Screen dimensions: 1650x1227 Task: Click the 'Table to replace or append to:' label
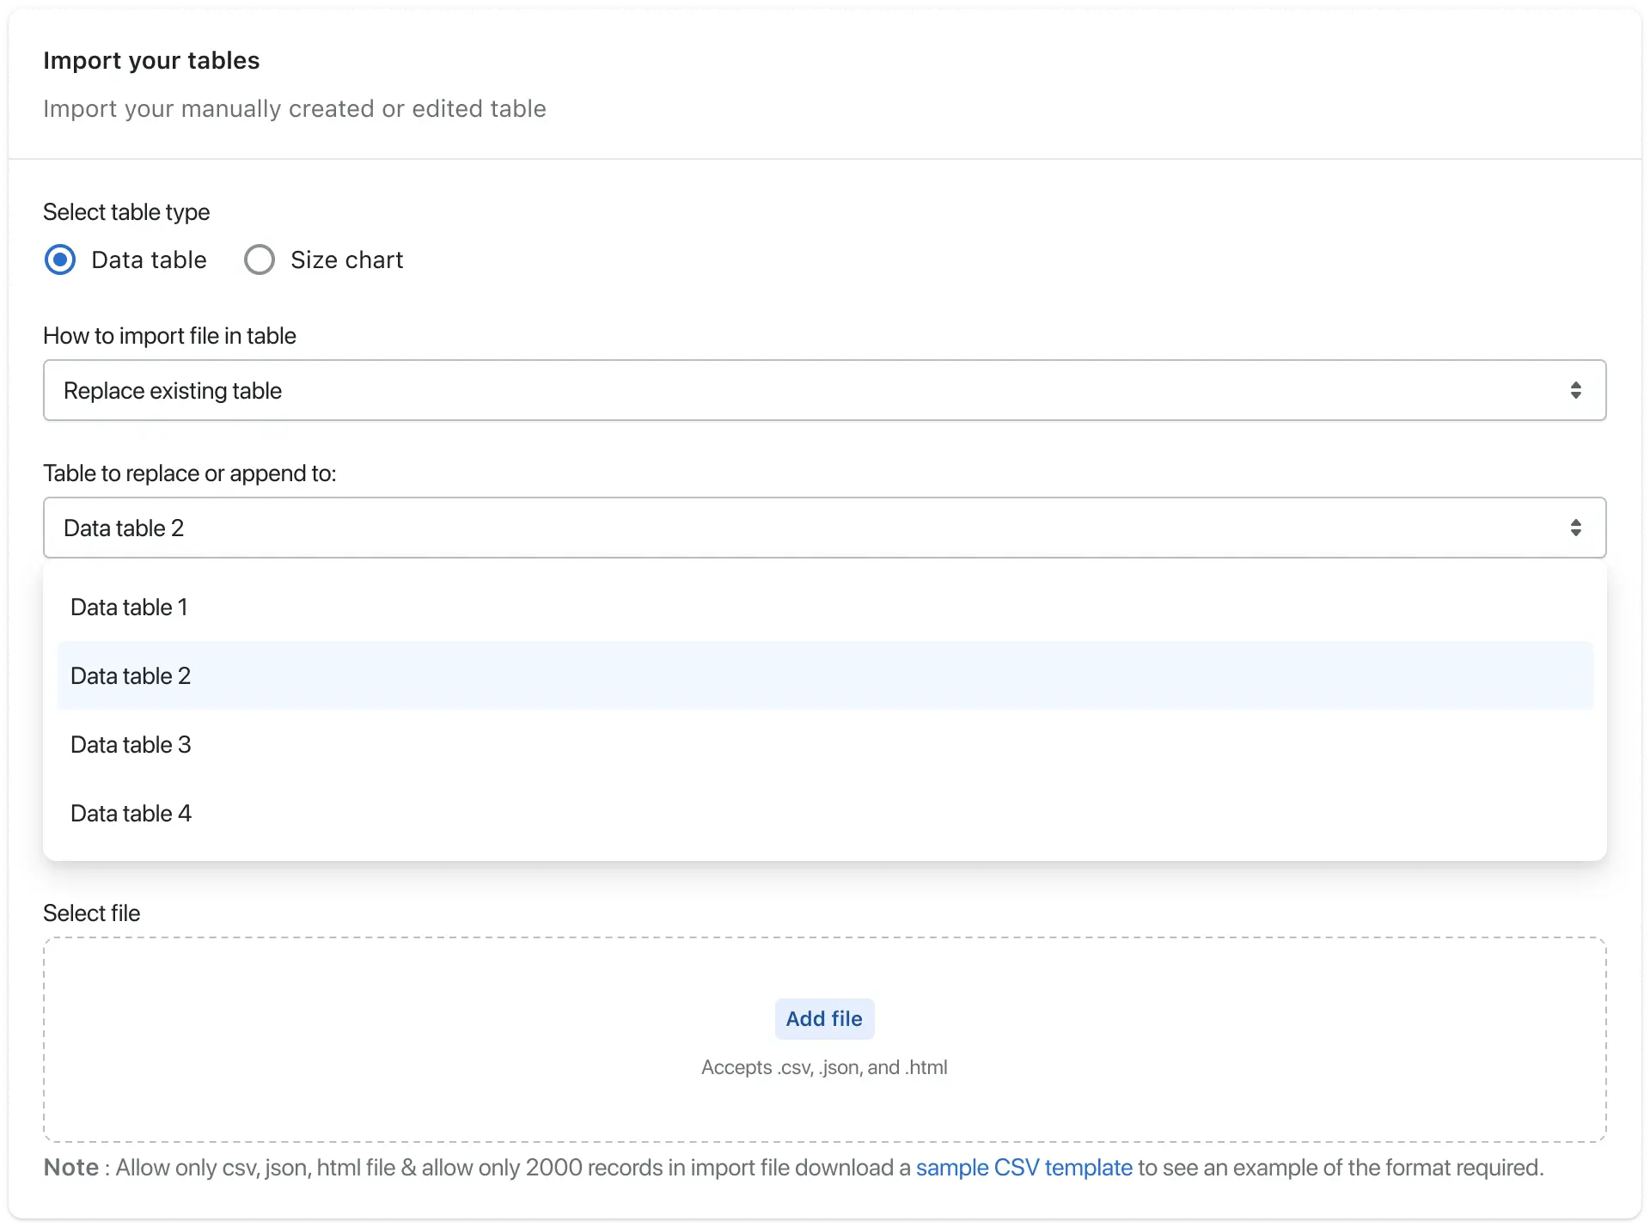click(x=189, y=473)
